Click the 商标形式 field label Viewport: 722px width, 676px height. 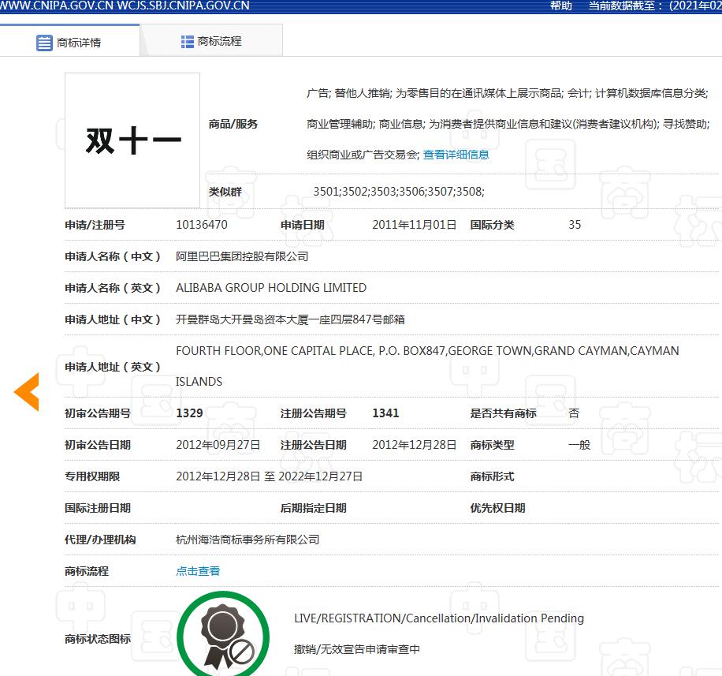tap(492, 476)
